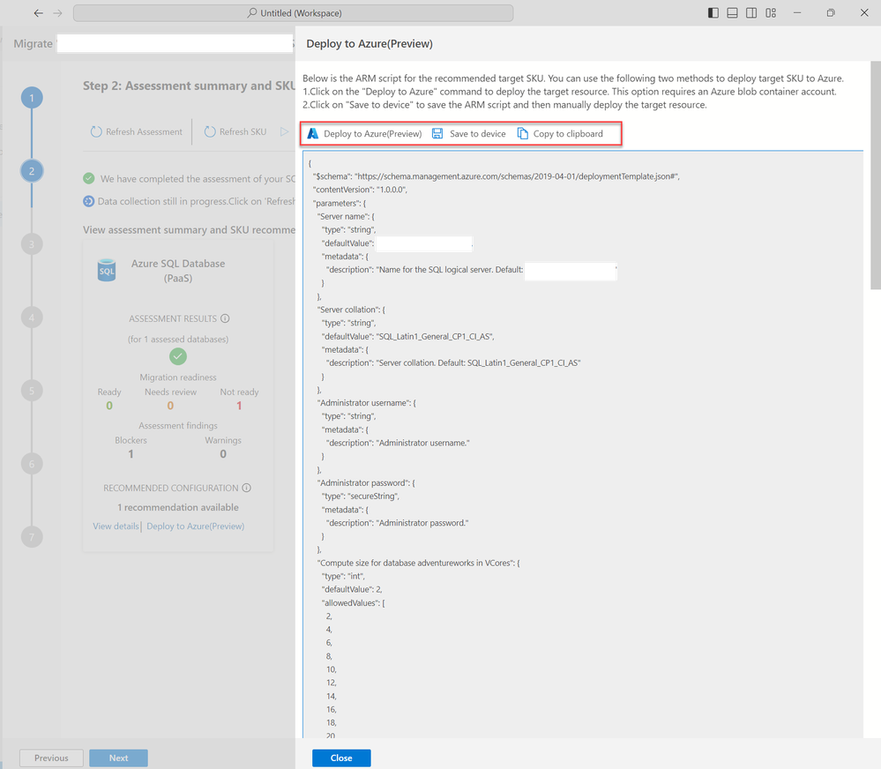881x769 pixels.
Task: Click the green assessment completed check icon
Action: click(x=89, y=179)
